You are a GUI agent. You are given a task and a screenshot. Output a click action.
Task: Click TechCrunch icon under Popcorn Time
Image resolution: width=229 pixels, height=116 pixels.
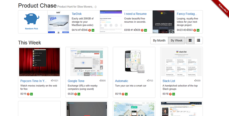click(31, 94)
